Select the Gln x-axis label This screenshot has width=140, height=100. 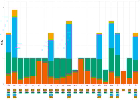pyautogui.click(x=39, y=85)
